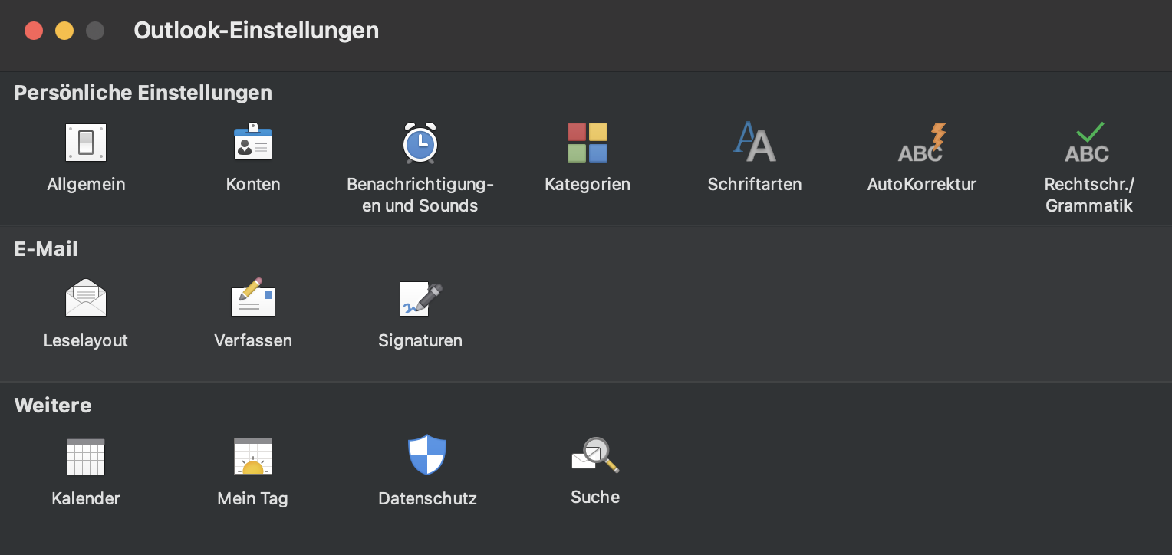Open the Schriftarten settings icon
Screen dimensions: 1172x555
pos(755,143)
